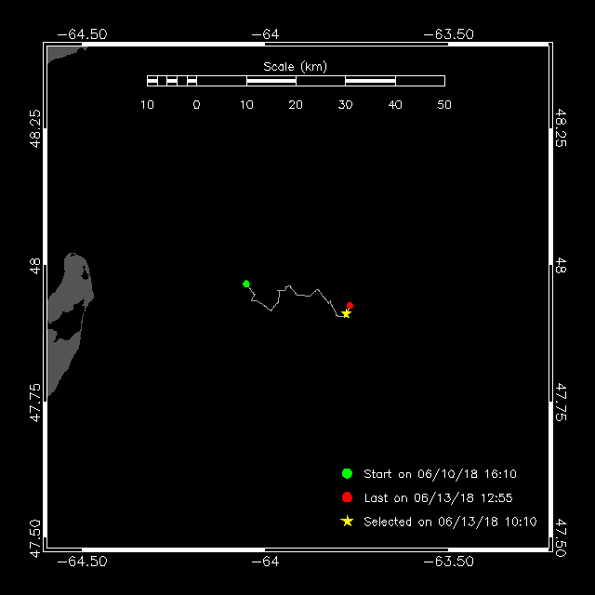Click top longitude label -64

click(x=265, y=34)
